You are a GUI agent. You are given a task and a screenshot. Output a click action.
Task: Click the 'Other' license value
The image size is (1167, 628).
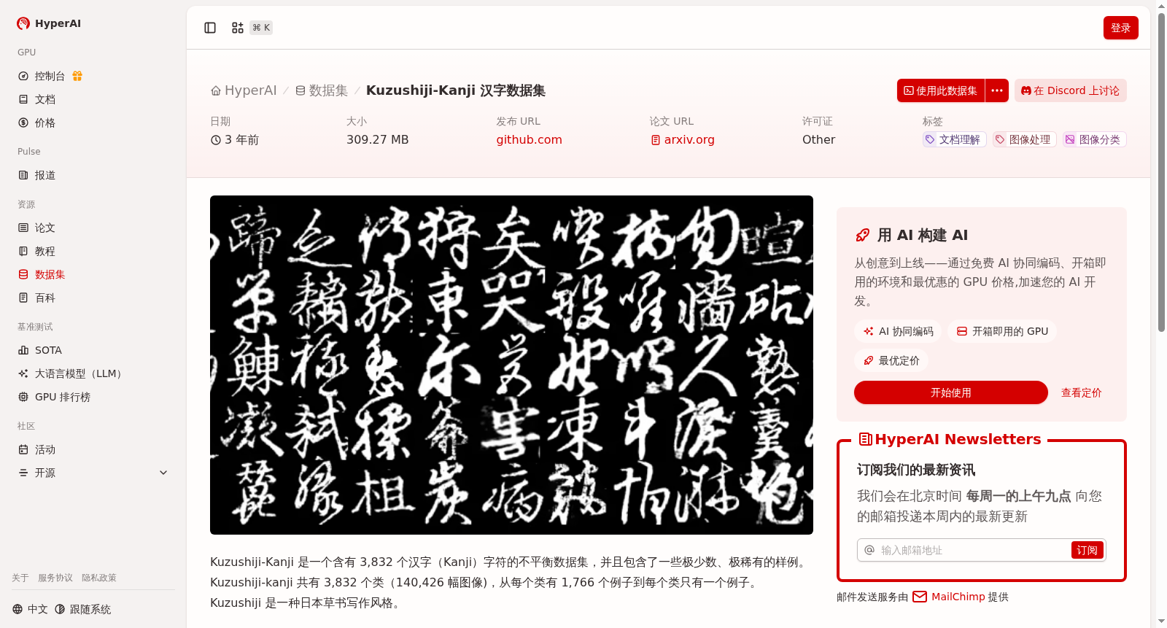(818, 139)
